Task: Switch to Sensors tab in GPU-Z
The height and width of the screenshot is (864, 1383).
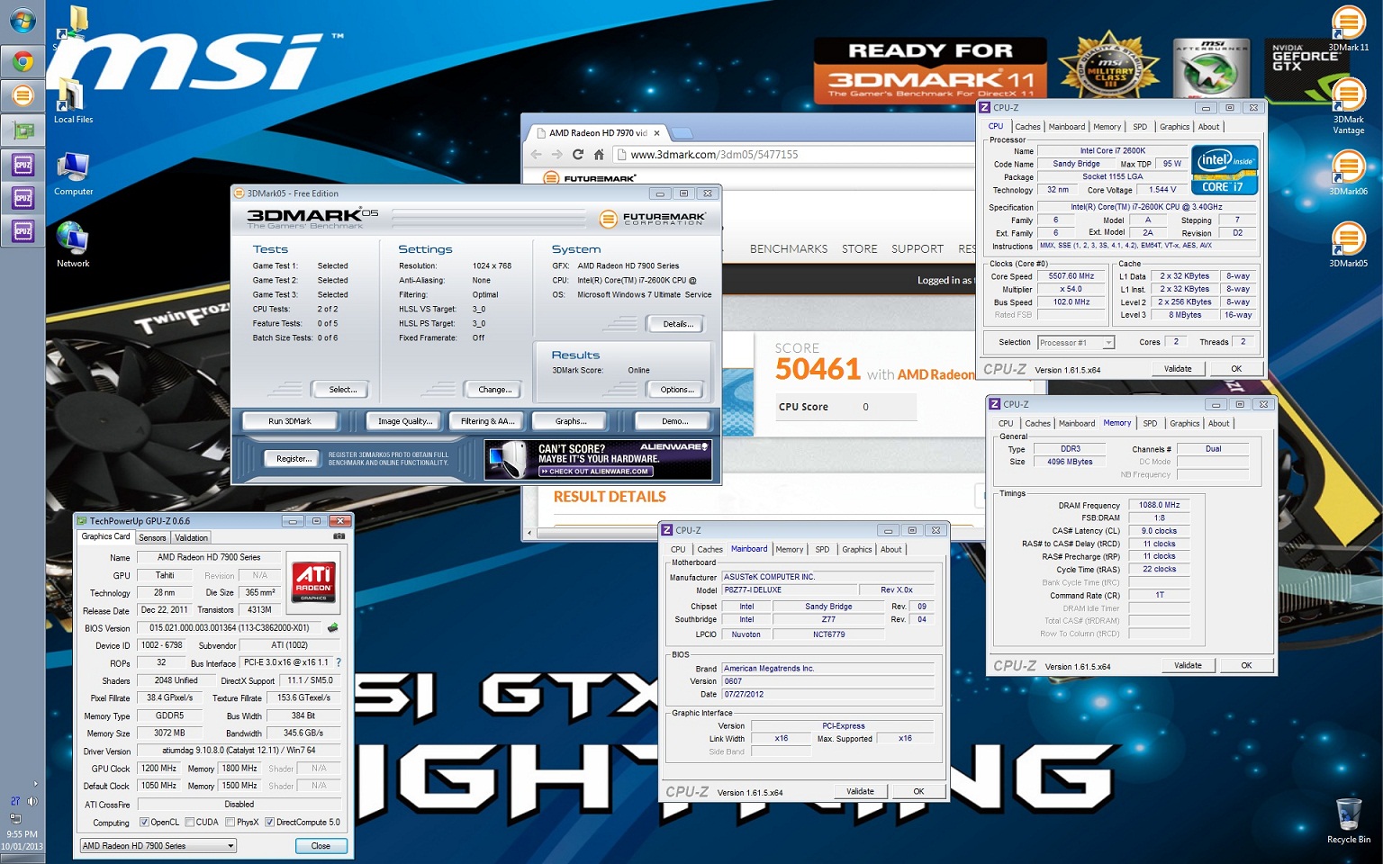Action: click(152, 537)
